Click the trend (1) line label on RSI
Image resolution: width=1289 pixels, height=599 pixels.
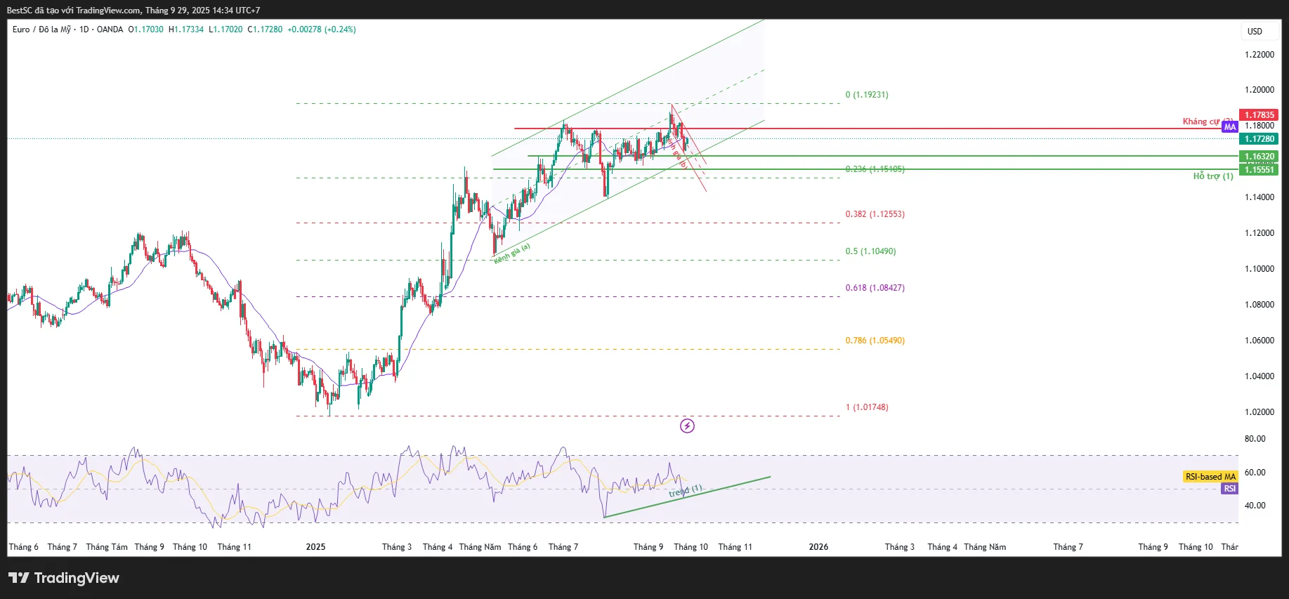tap(685, 491)
